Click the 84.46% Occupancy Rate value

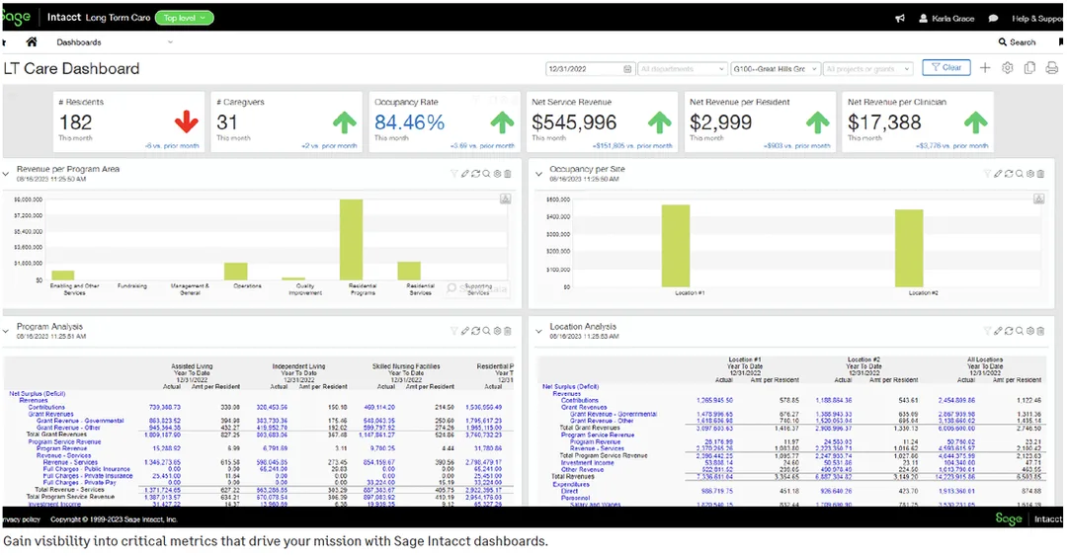point(410,122)
